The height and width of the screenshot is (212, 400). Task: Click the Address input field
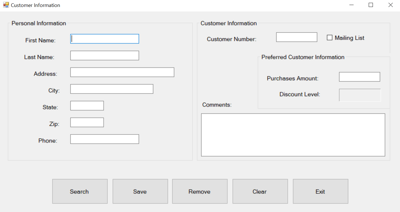(x=122, y=72)
